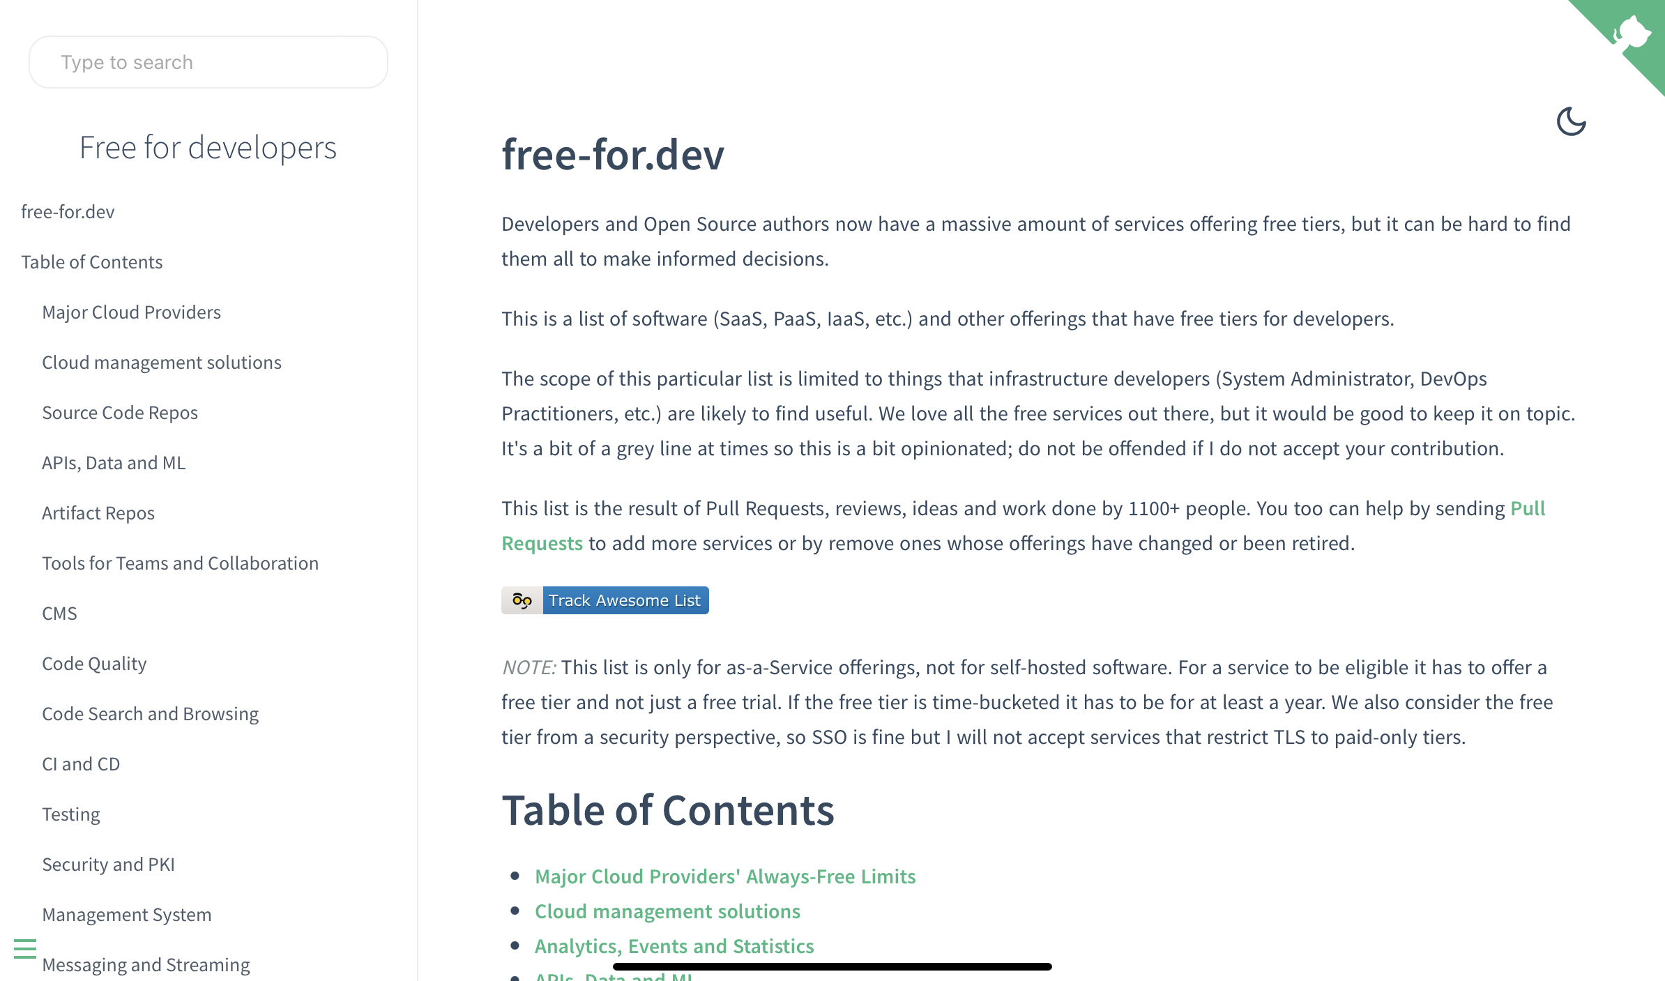Screen dimensions: 1665x981
Task: Select Testing sidebar item
Action: click(70, 813)
